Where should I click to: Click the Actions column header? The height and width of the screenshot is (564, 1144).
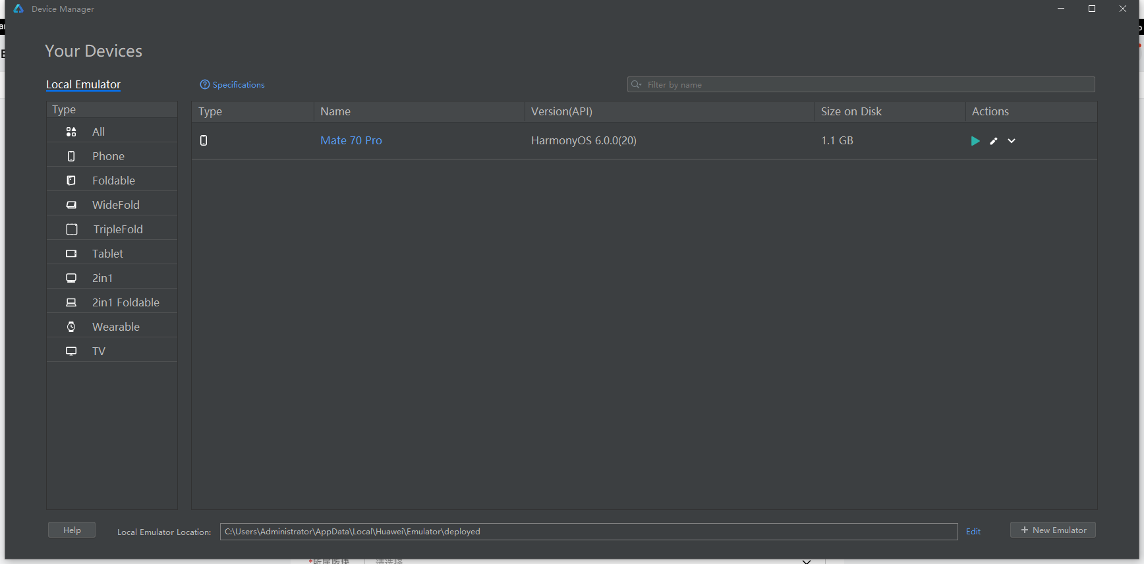pos(1031,111)
